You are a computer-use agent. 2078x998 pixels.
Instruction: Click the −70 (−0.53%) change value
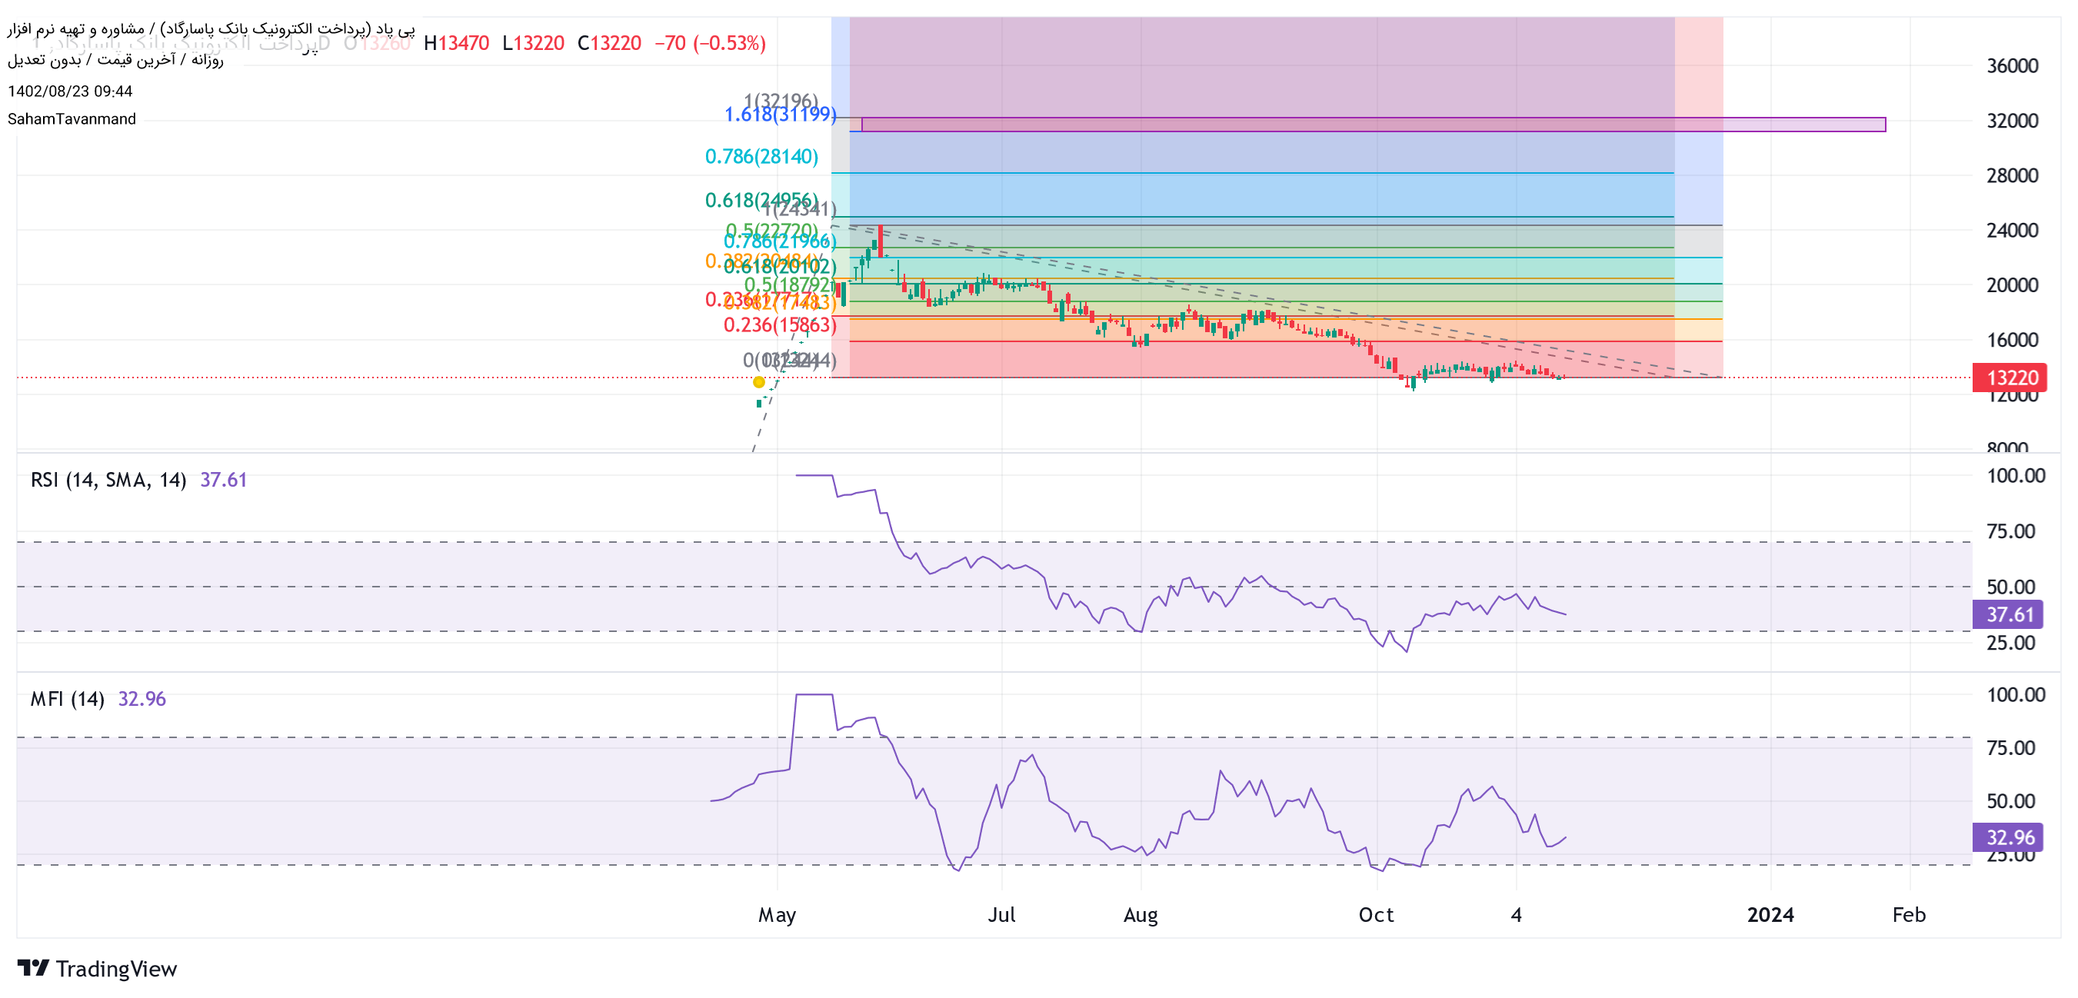[709, 43]
